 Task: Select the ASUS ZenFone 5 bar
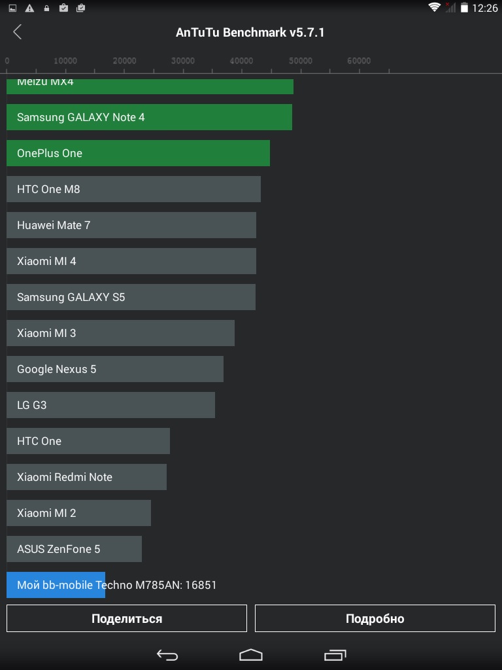click(x=75, y=549)
